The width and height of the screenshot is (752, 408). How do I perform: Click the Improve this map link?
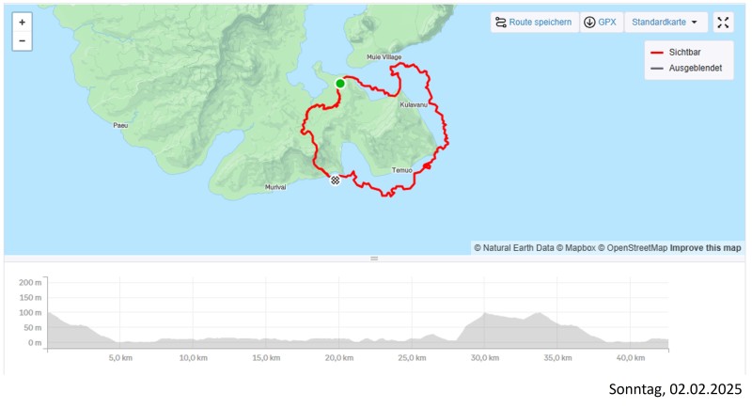[x=705, y=248]
